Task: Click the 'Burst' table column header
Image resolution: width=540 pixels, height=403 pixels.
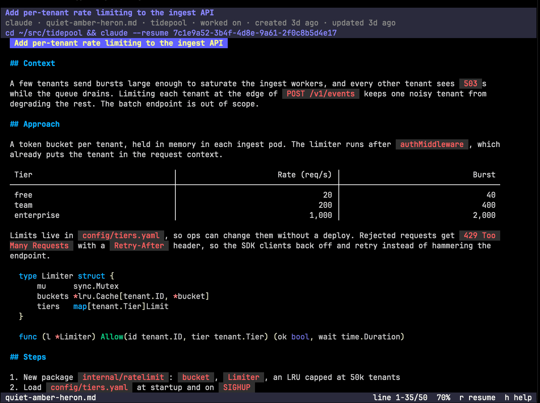Action: click(484, 175)
